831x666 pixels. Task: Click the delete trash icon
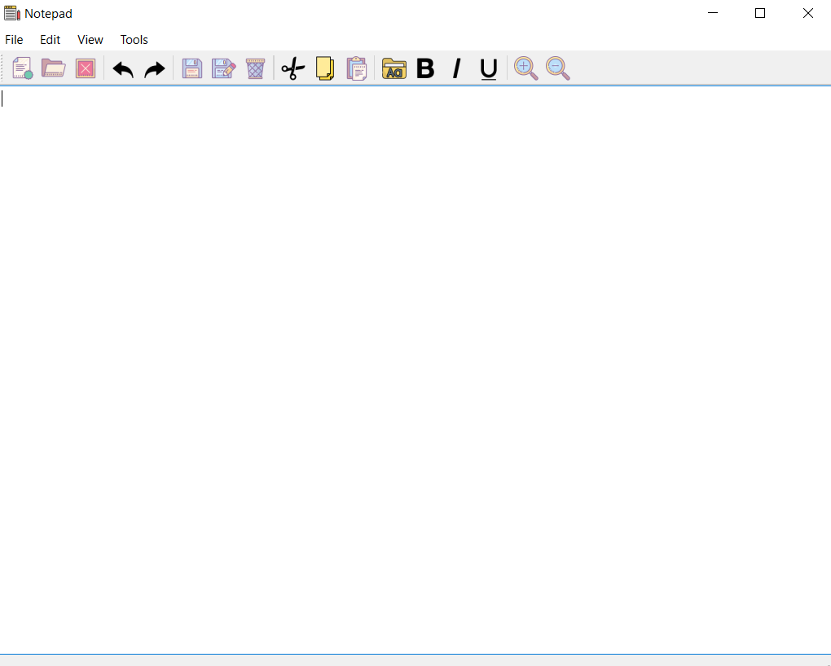click(x=255, y=68)
